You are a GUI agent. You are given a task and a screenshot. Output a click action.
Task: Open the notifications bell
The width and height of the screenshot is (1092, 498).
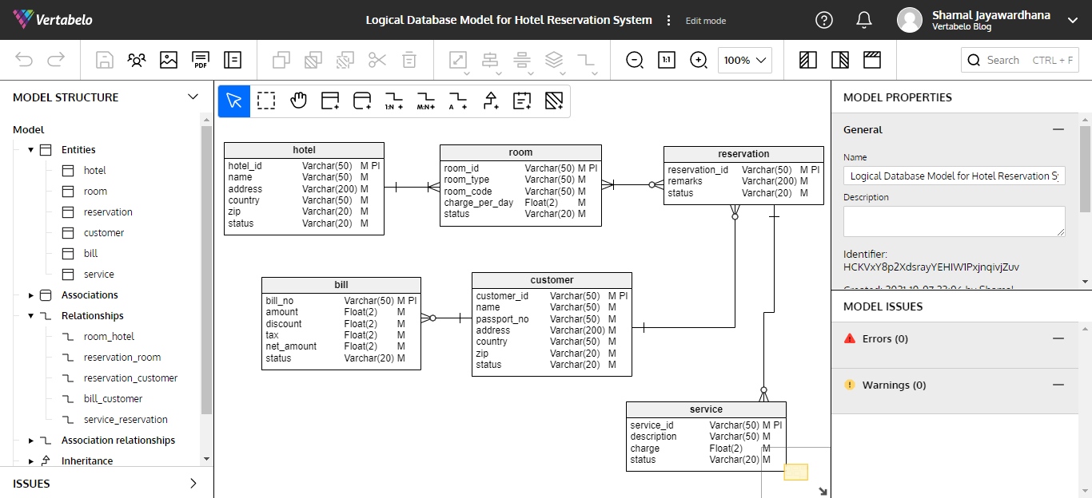coord(864,20)
